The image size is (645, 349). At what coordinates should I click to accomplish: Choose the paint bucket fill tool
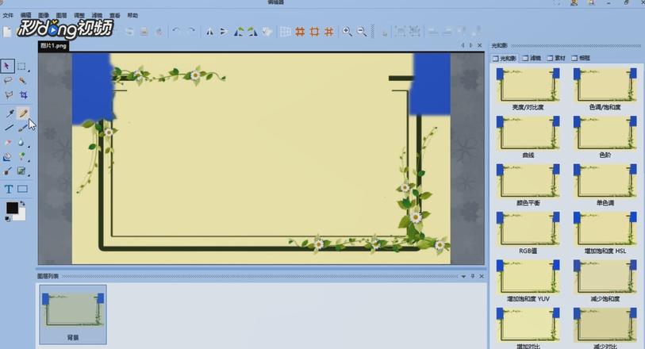7,156
